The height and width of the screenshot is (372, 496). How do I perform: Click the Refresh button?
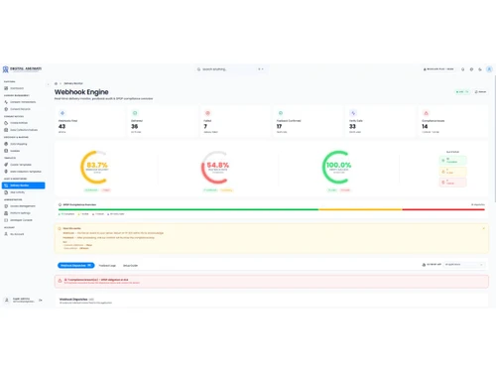click(x=480, y=91)
